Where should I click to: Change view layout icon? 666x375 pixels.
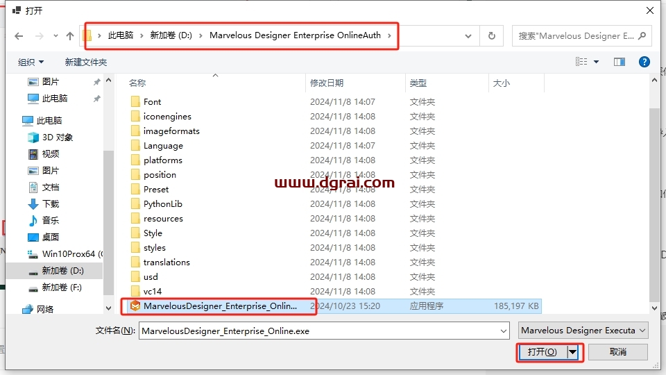581,62
